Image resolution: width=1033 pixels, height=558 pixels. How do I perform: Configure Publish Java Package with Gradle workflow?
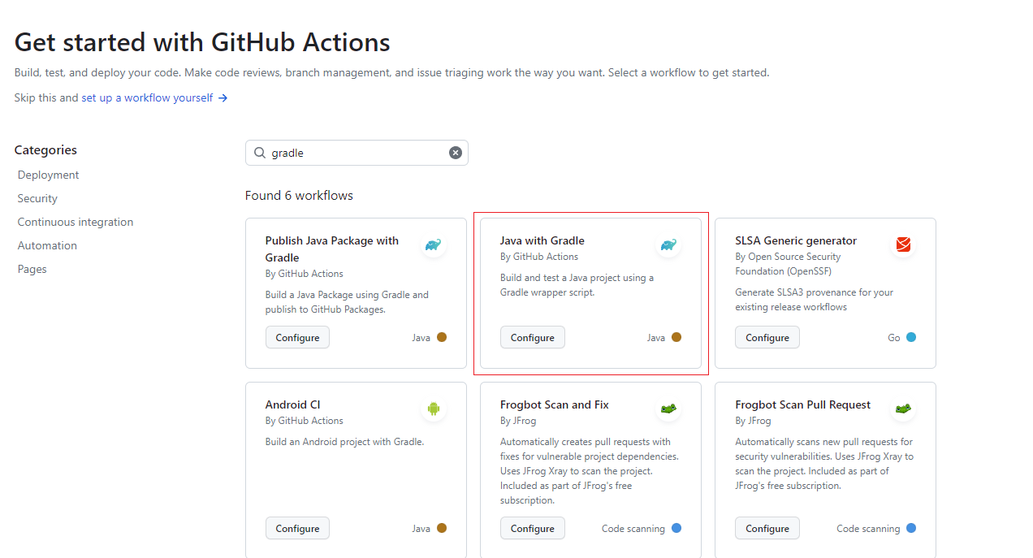point(297,337)
